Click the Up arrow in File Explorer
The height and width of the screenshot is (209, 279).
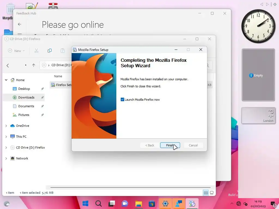coord(34,65)
